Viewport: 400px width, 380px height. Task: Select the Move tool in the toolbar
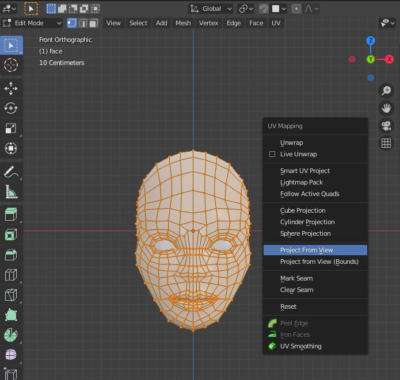tap(11, 88)
